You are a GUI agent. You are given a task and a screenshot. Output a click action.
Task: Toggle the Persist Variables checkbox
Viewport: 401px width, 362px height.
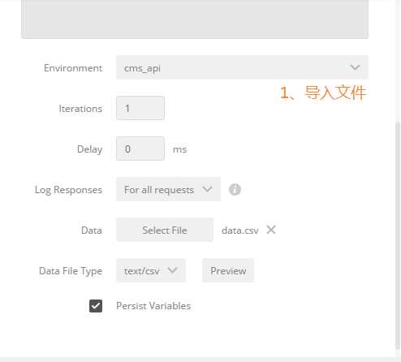click(96, 306)
